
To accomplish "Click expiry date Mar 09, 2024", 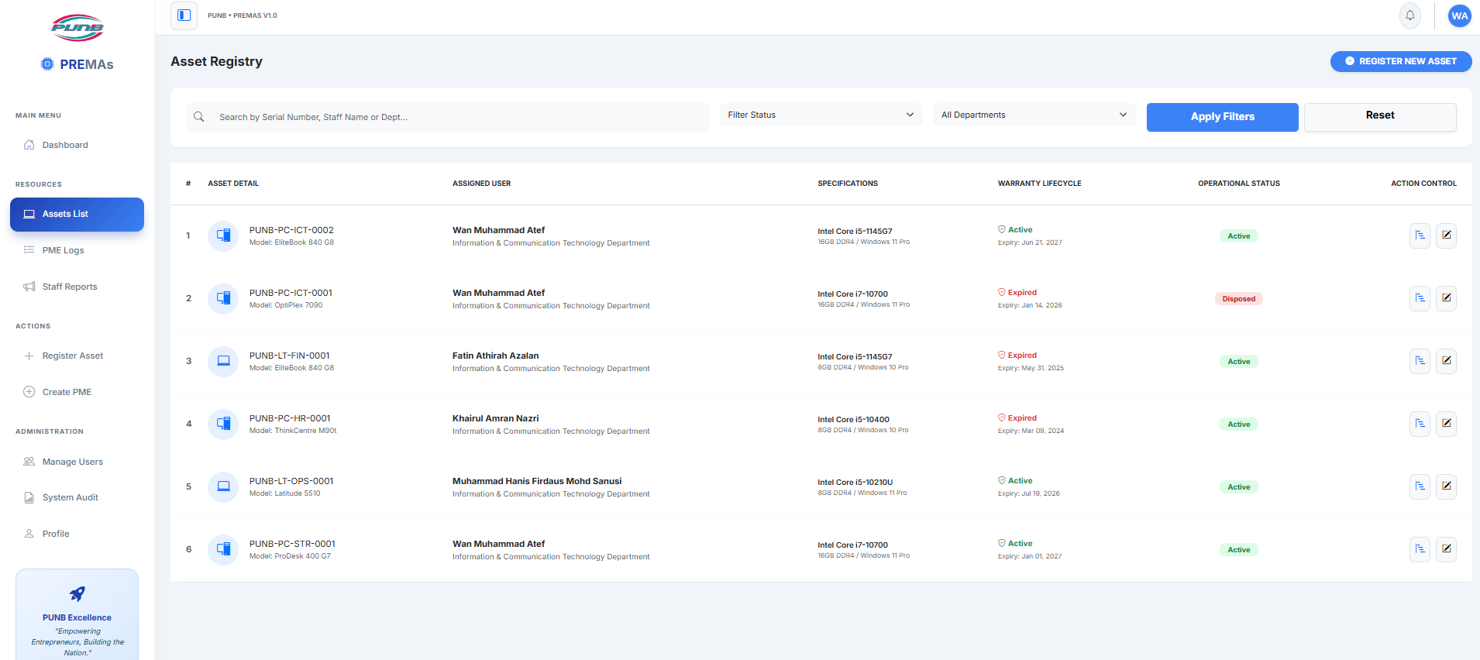I will [1031, 431].
